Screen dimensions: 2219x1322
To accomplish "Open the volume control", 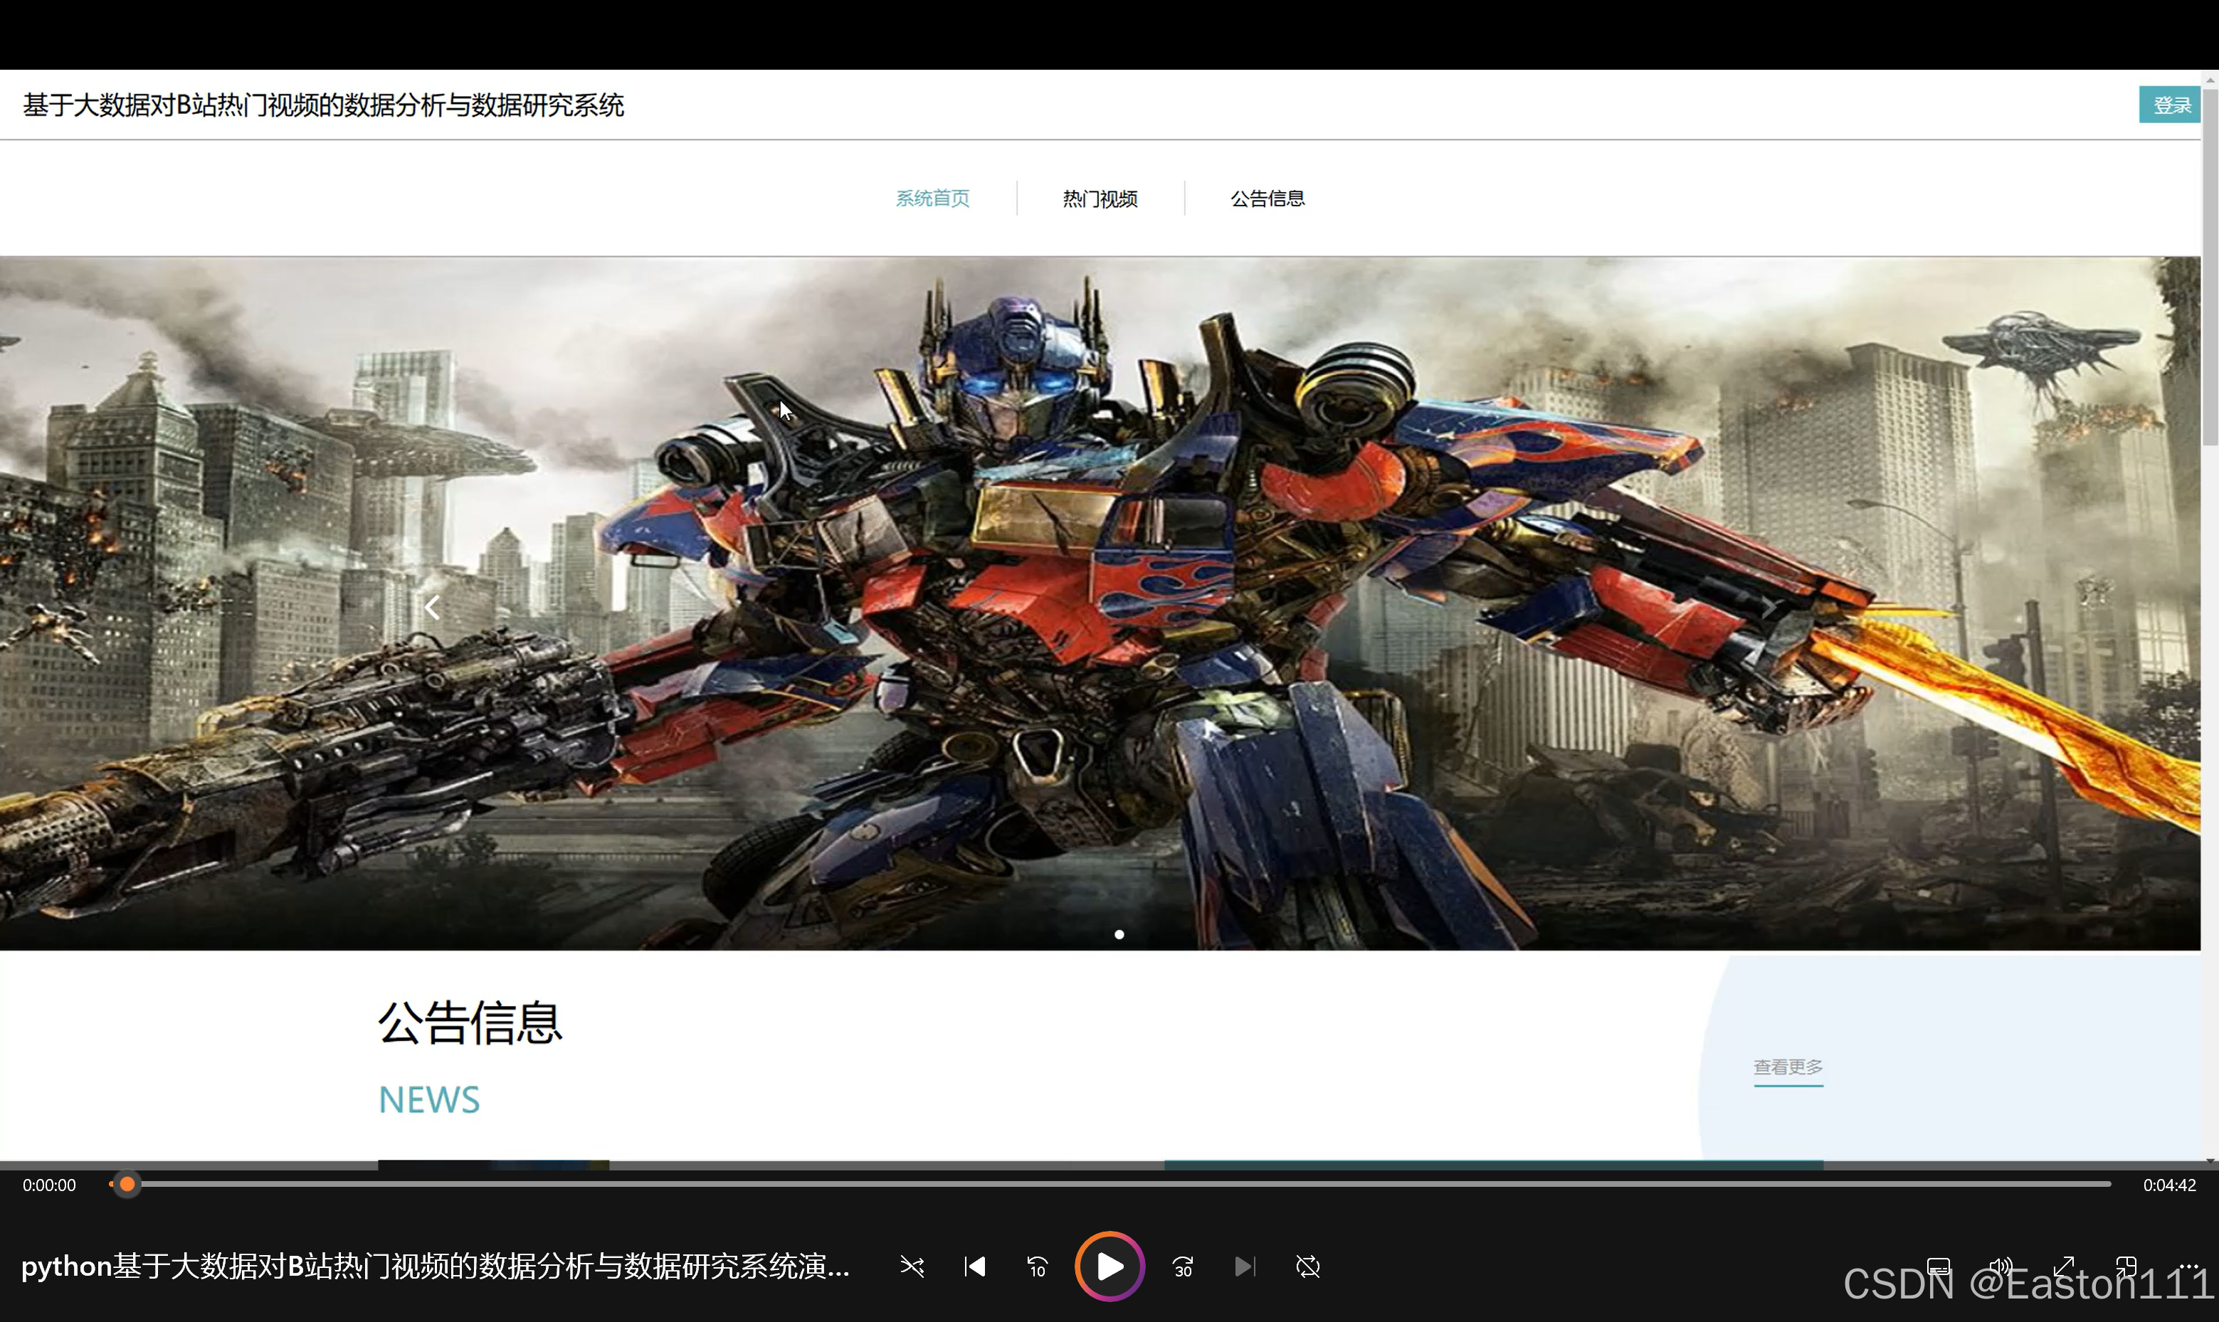I will click(x=2001, y=1266).
